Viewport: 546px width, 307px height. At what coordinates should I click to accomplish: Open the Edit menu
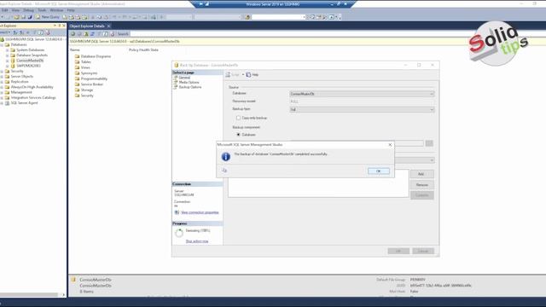pos(5,10)
